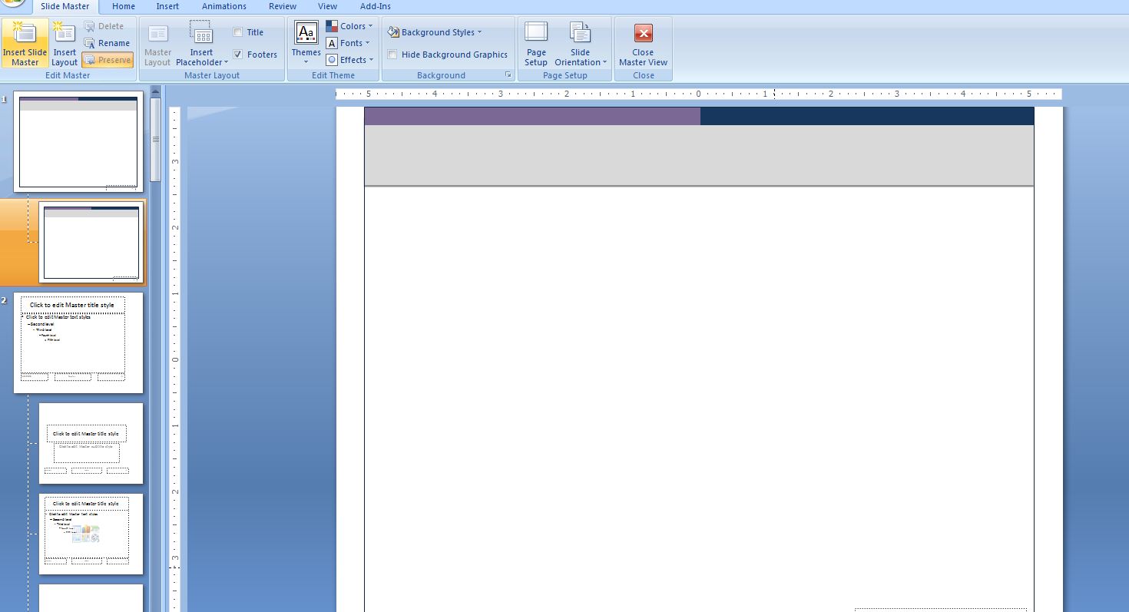Open the theme Colors dropdown
1129x612 pixels.
point(349,26)
